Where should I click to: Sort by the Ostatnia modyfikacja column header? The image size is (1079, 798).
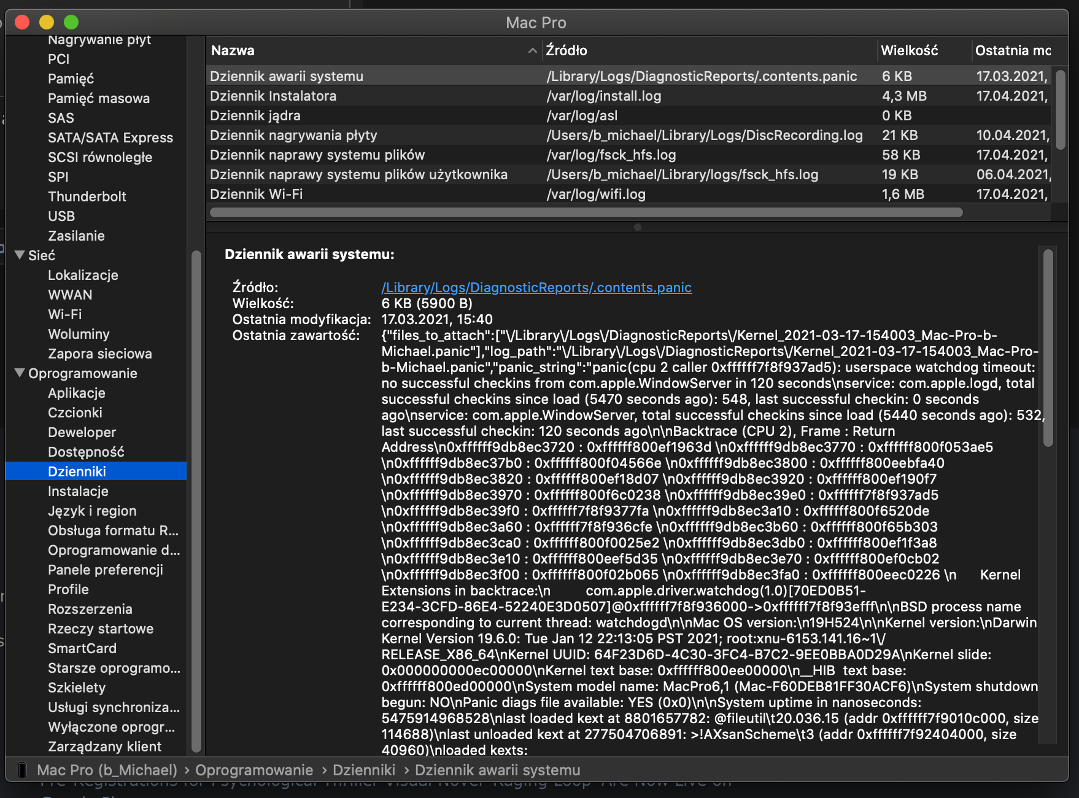[x=1013, y=50]
